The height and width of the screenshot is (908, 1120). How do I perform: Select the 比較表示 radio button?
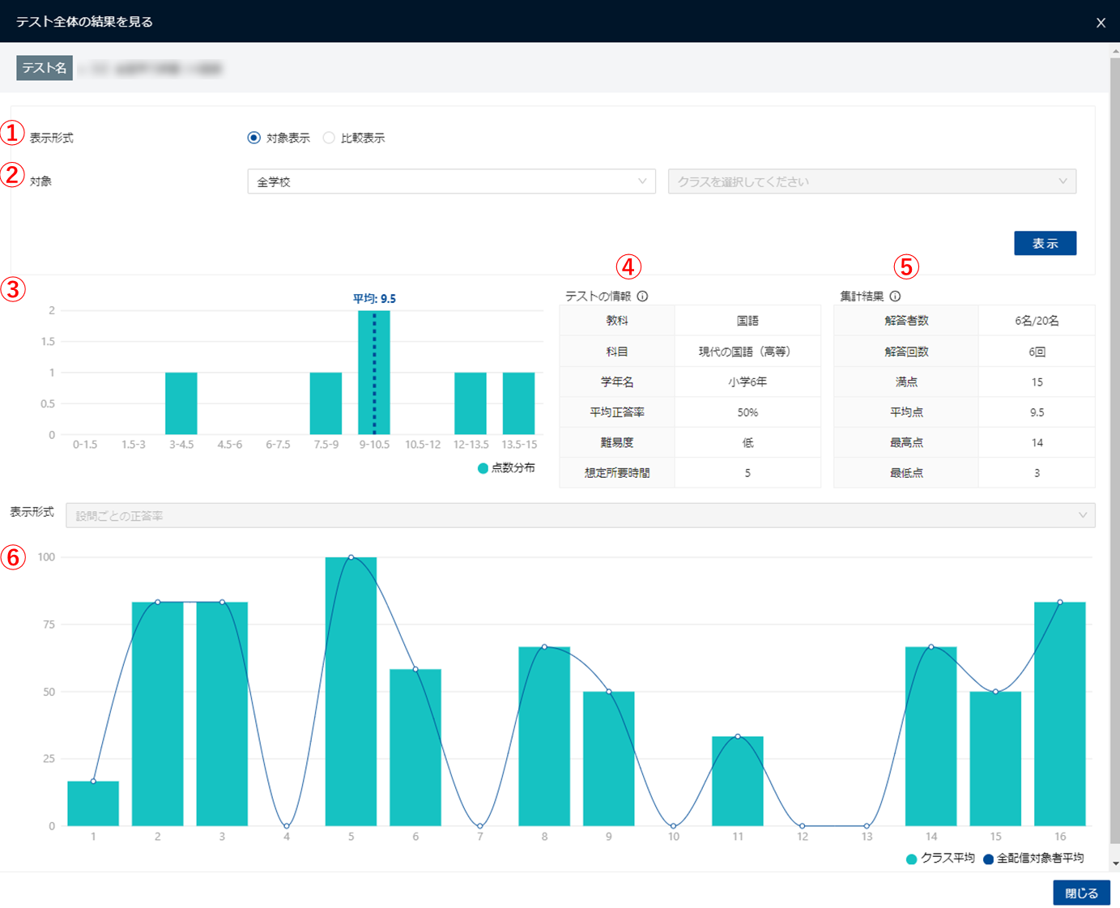(x=329, y=138)
